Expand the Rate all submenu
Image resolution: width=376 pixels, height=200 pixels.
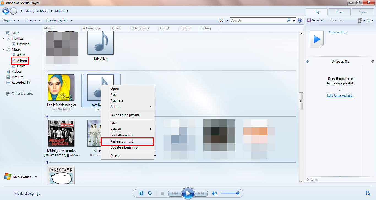pyautogui.click(x=127, y=129)
